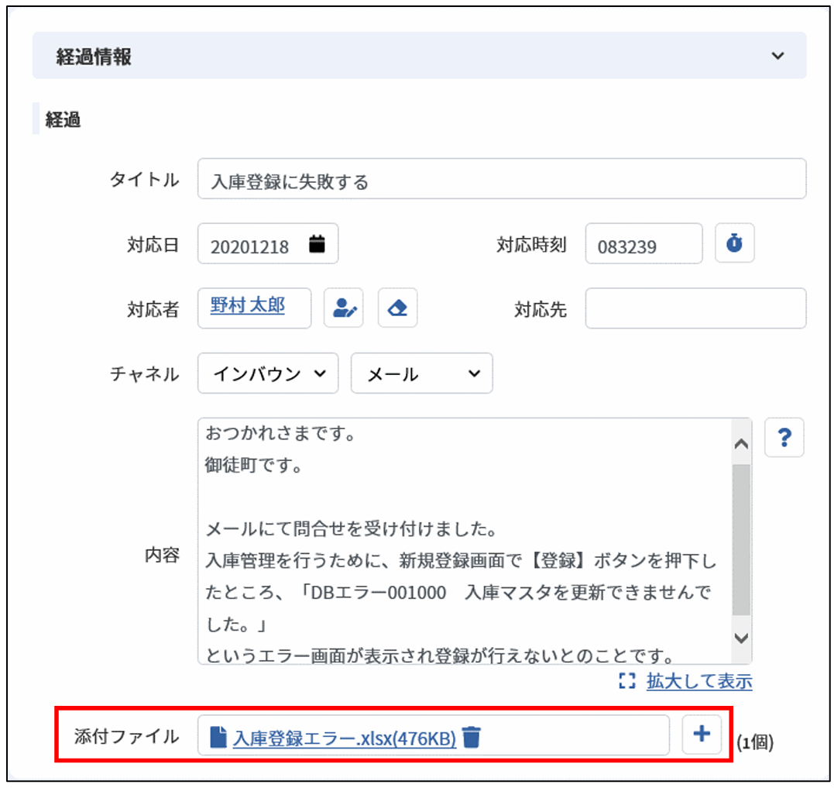The image size is (834, 788).
Task: Set current time with stopwatch icon
Action: click(734, 243)
